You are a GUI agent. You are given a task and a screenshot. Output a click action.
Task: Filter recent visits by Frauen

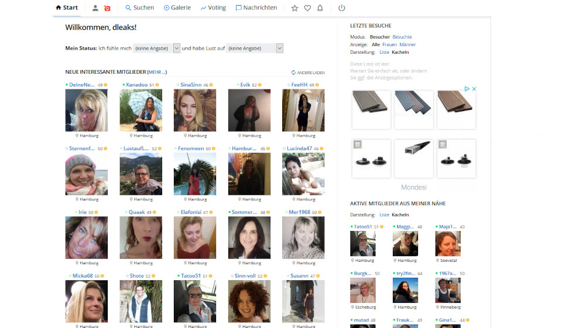click(x=389, y=44)
